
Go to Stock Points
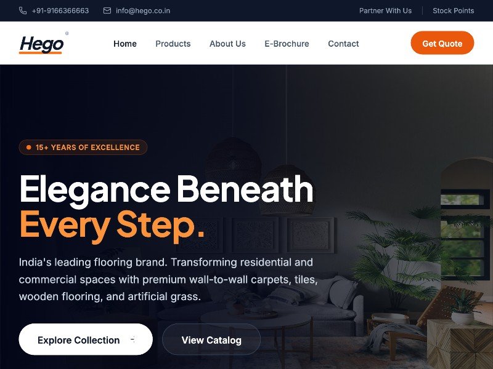point(453,10)
